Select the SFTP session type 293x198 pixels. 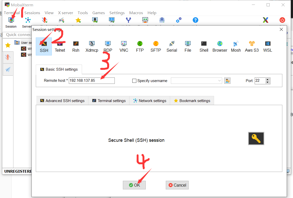tap(156, 46)
